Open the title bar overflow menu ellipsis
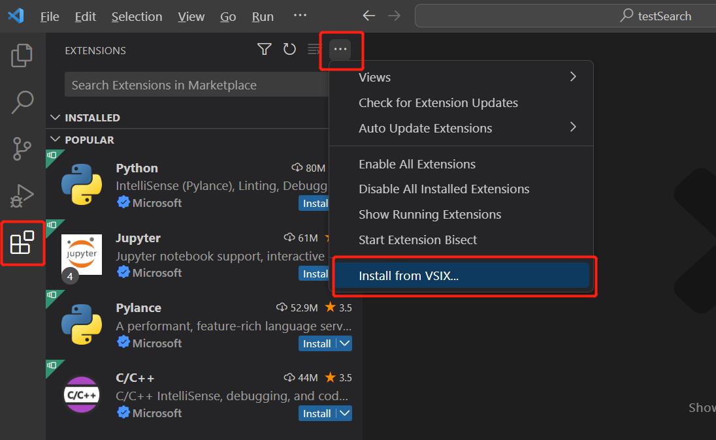The width and height of the screenshot is (716, 440). (x=300, y=16)
